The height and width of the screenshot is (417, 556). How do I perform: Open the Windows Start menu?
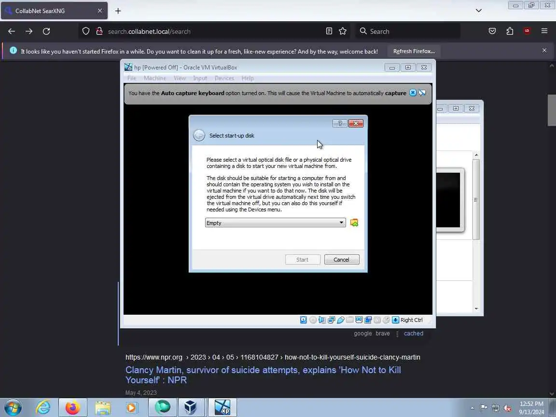pyautogui.click(x=13, y=407)
